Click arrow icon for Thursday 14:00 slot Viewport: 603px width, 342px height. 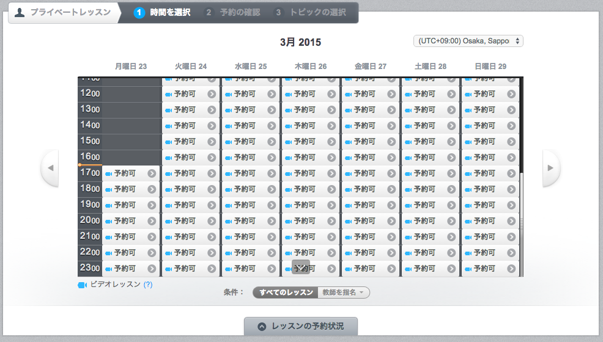[x=331, y=126]
